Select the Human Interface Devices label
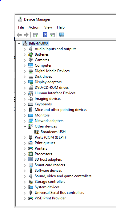The image size is (116, 208). (55, 93)
